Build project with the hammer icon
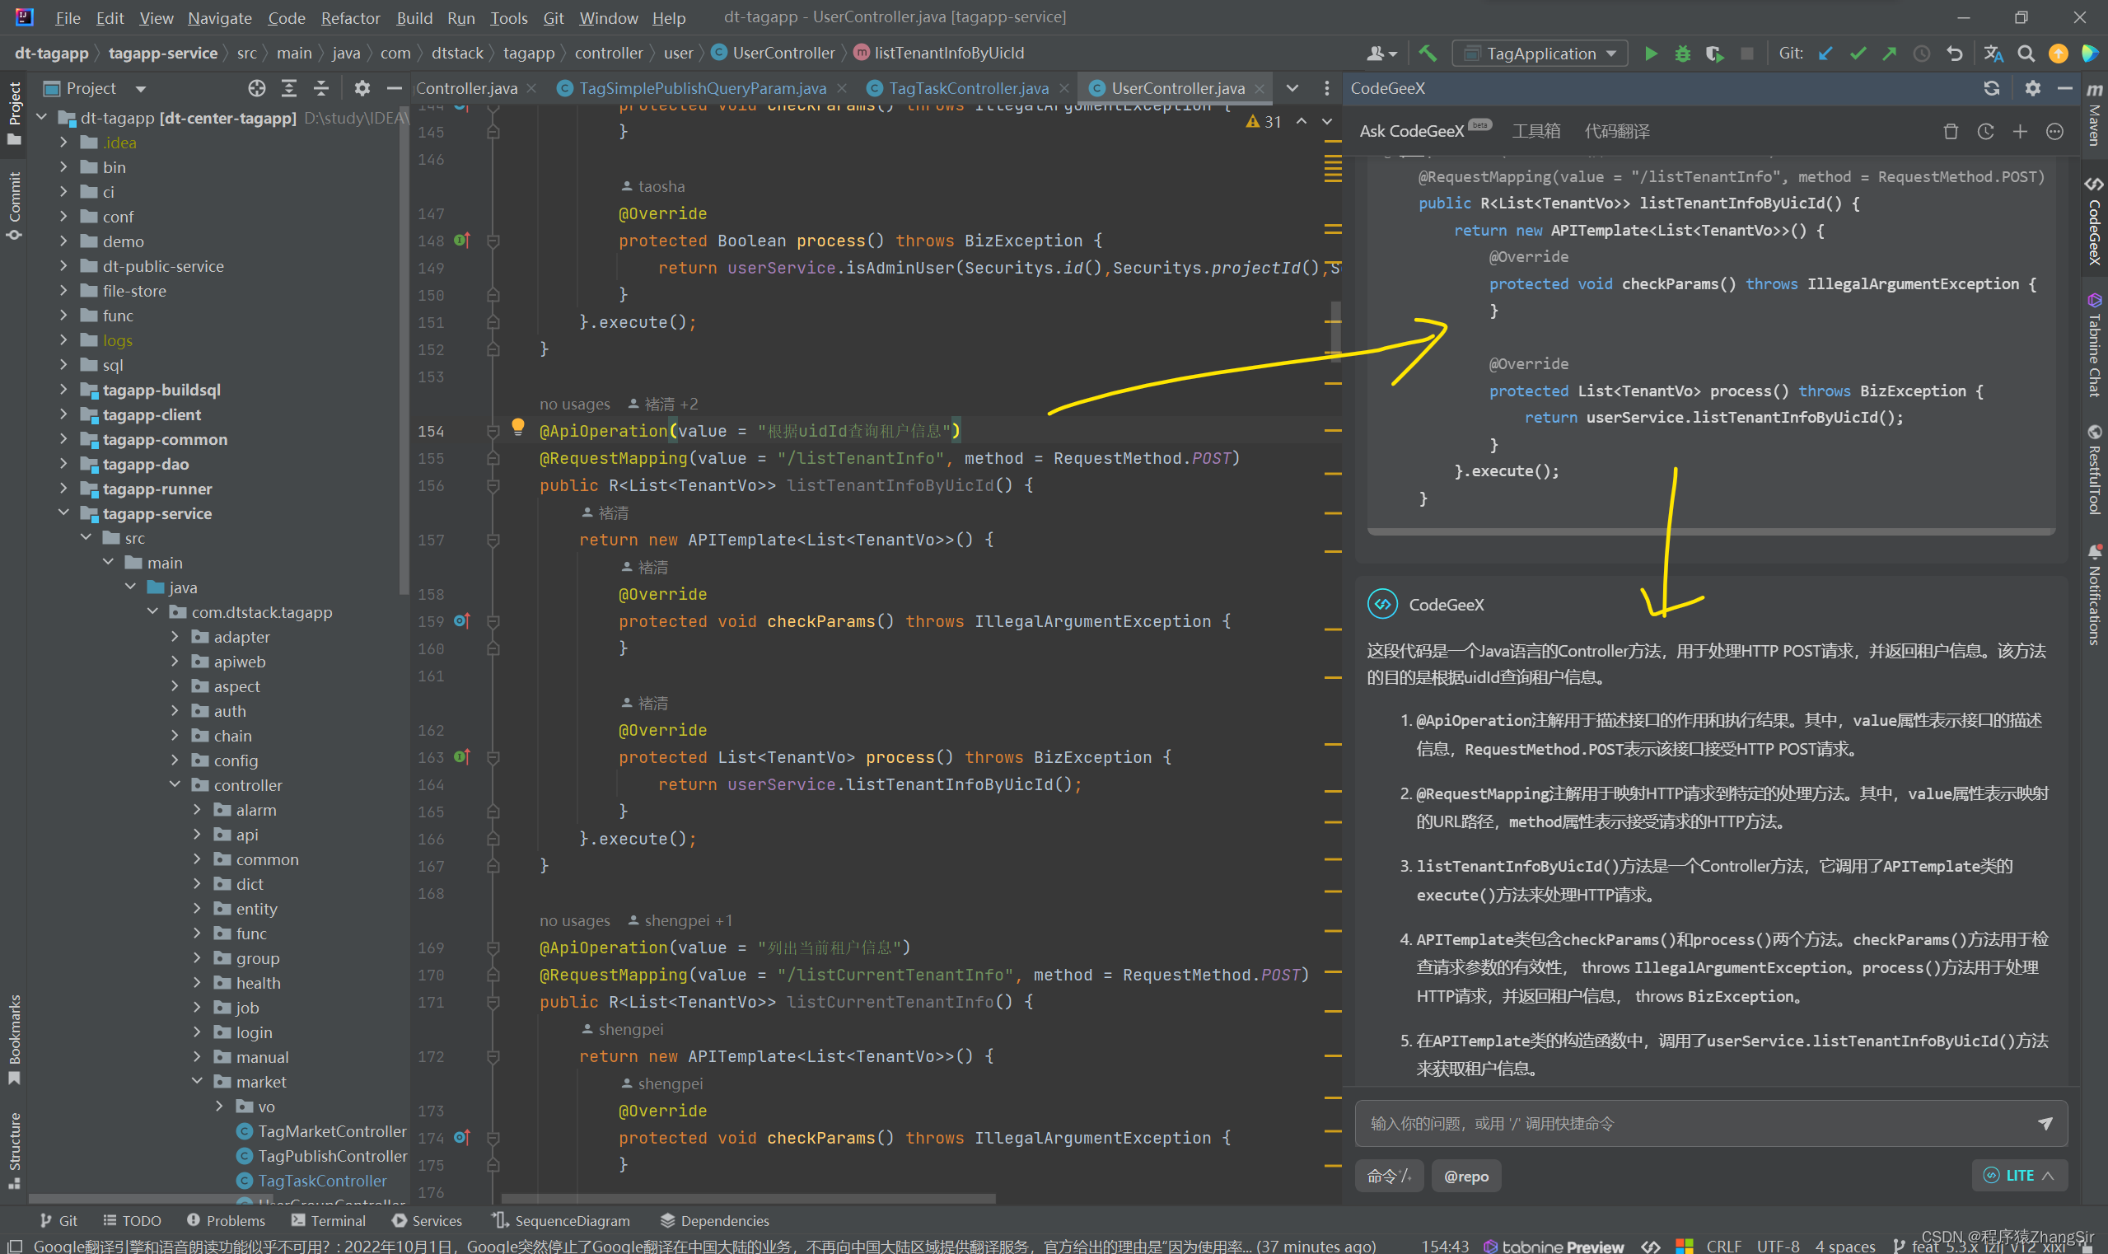2108x1254 pixels. [x=1427, y=54]
